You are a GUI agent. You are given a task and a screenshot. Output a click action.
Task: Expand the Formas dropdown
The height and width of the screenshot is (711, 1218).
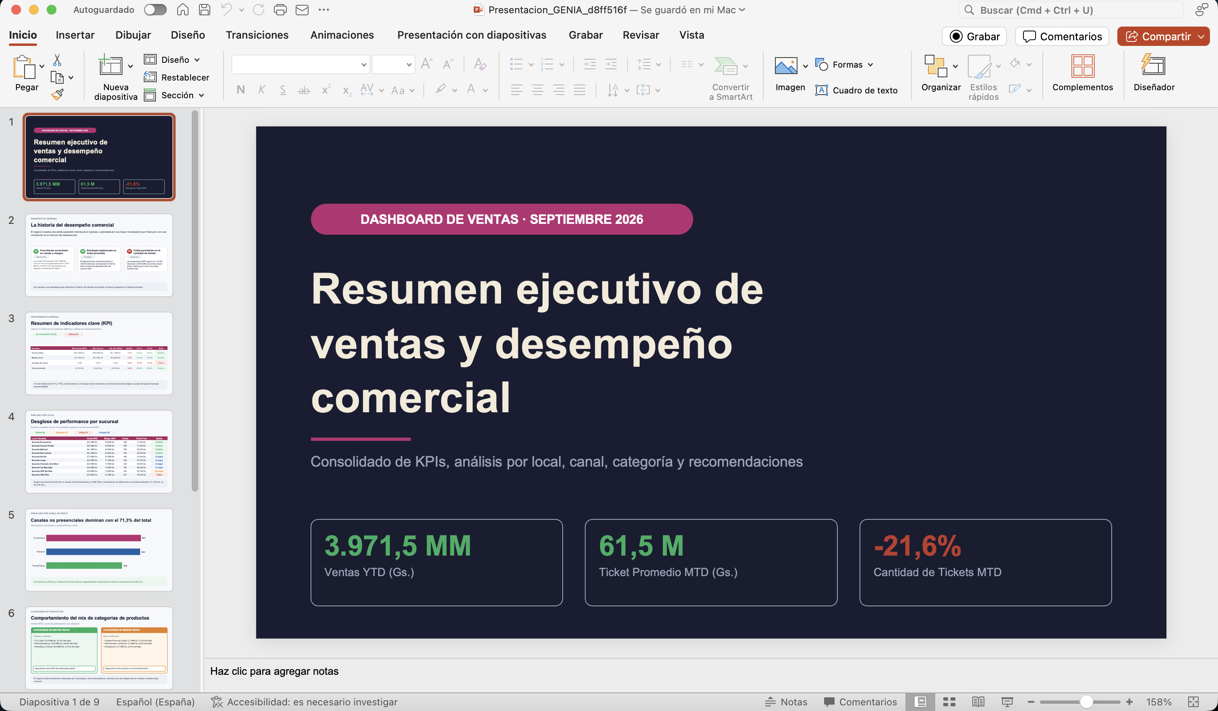[870, 65]
